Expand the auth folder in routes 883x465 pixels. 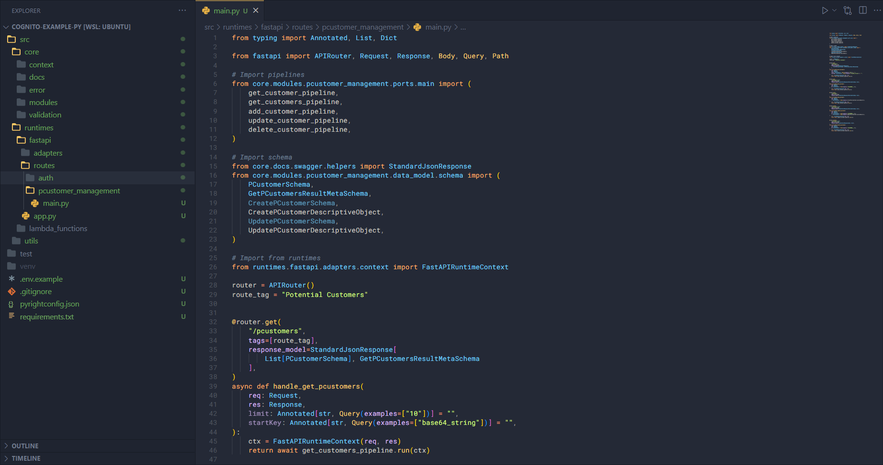click(x=45, y=178)
